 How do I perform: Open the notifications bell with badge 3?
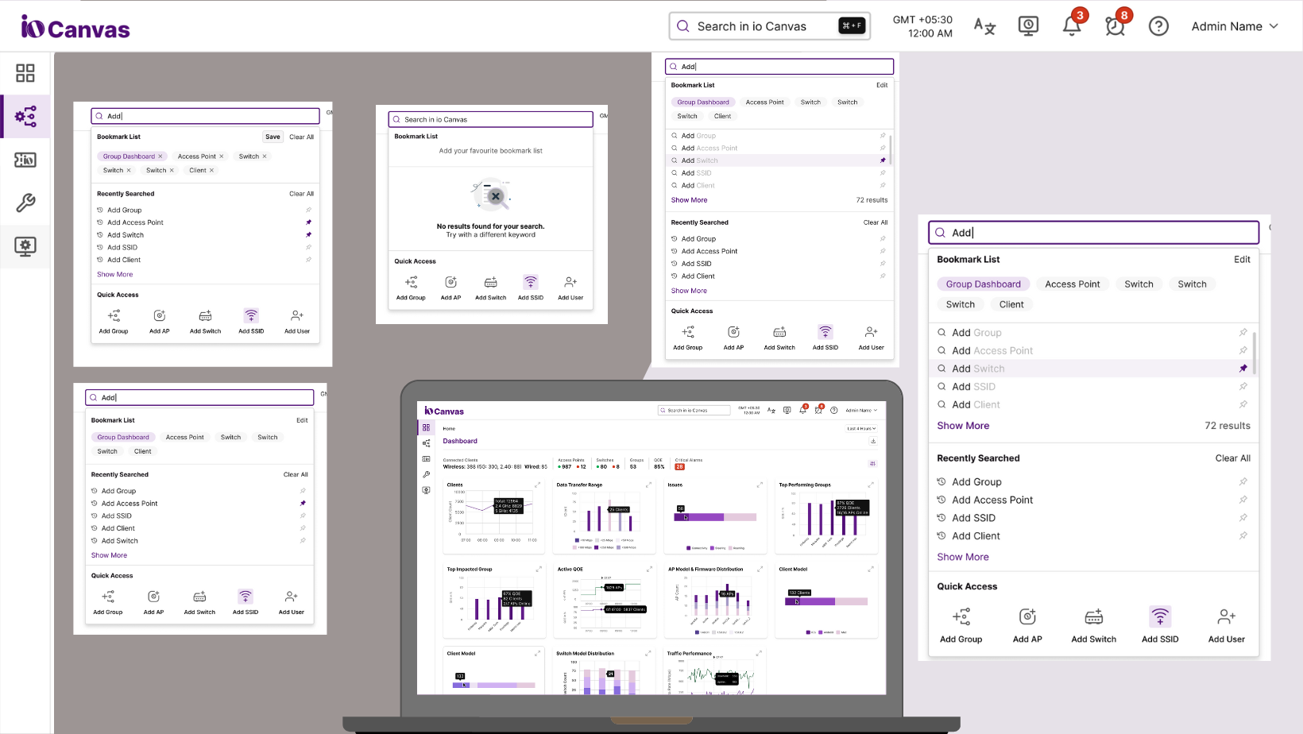coord(1071,26)
